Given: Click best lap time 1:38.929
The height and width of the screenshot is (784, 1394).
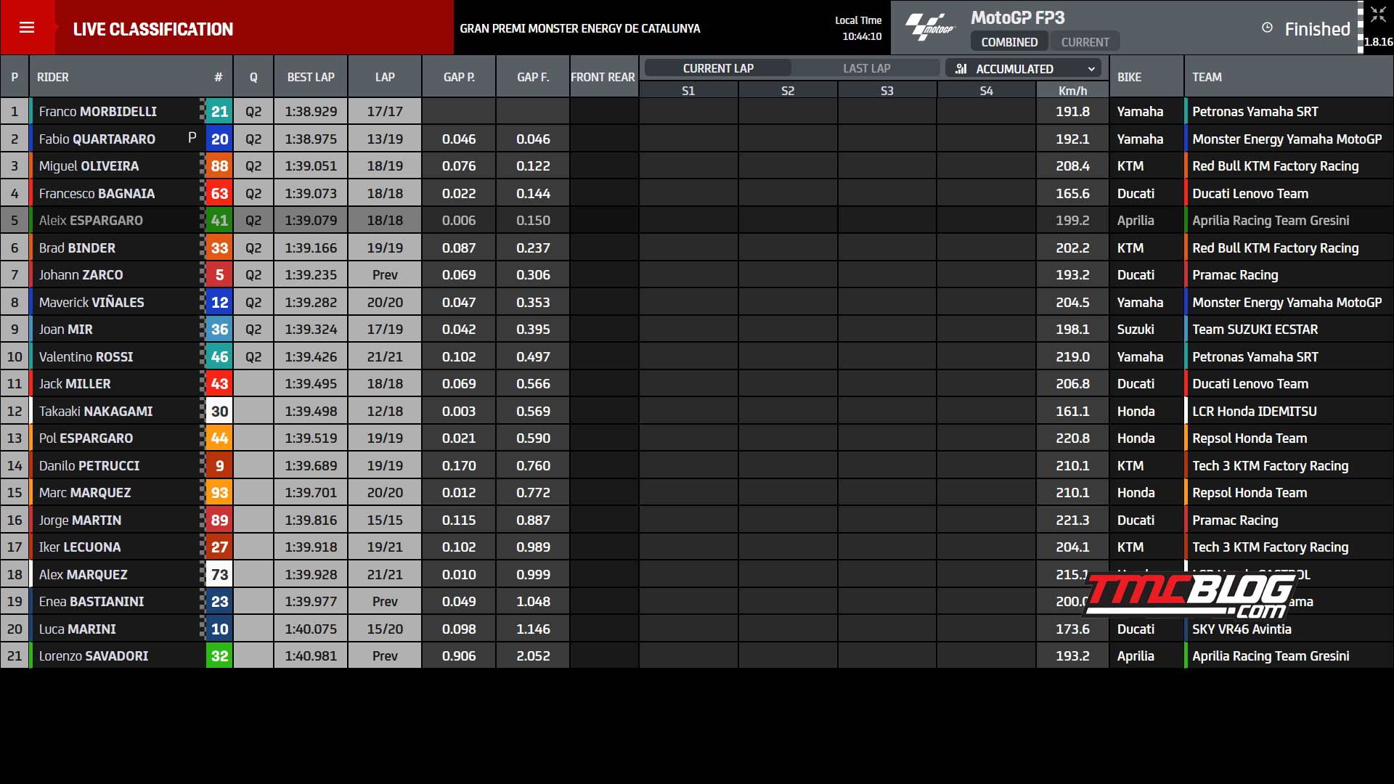Looking at the screenshot, I should [x=311, y=112].
